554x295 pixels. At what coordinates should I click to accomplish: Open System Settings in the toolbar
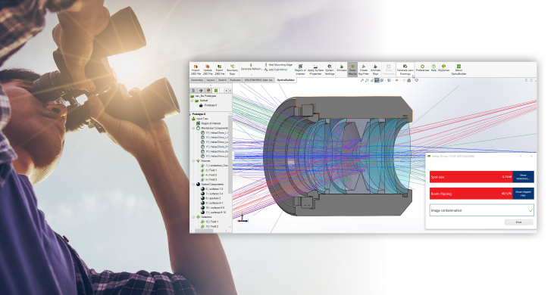[329, 70]
